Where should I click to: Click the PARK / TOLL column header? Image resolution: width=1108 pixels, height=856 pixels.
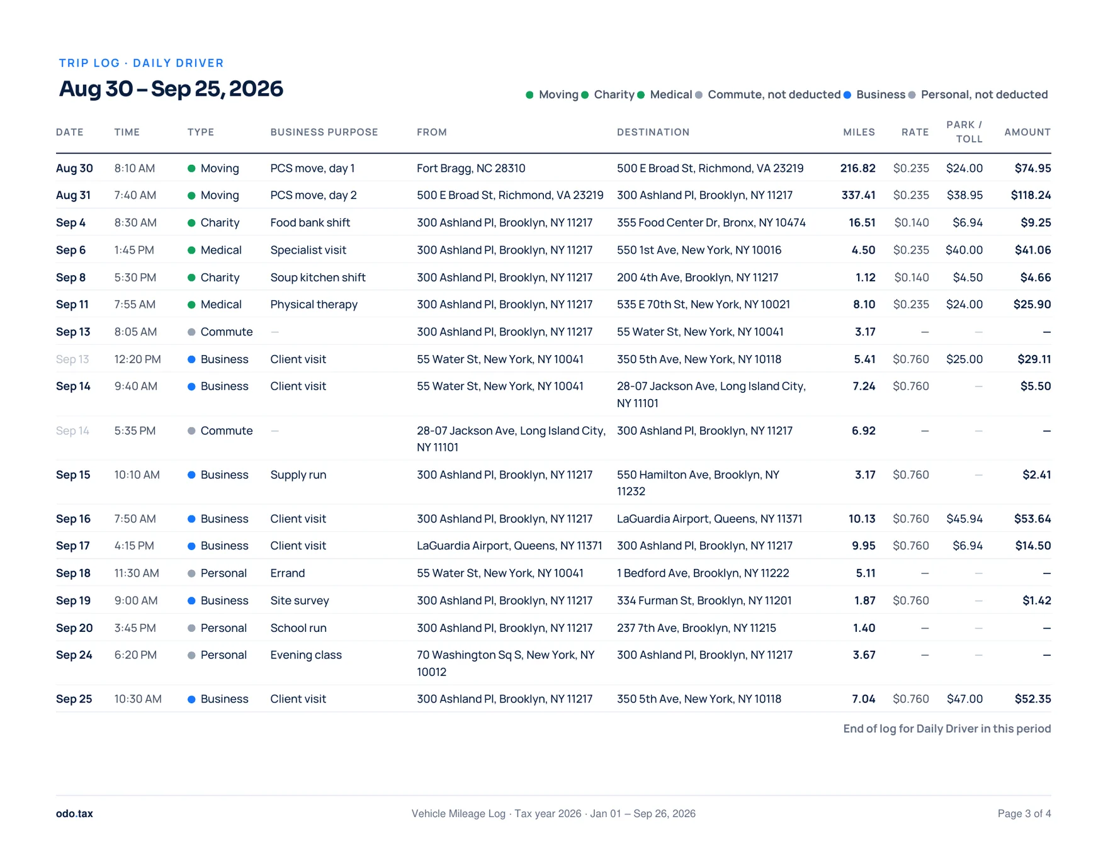tap(964, 132)
